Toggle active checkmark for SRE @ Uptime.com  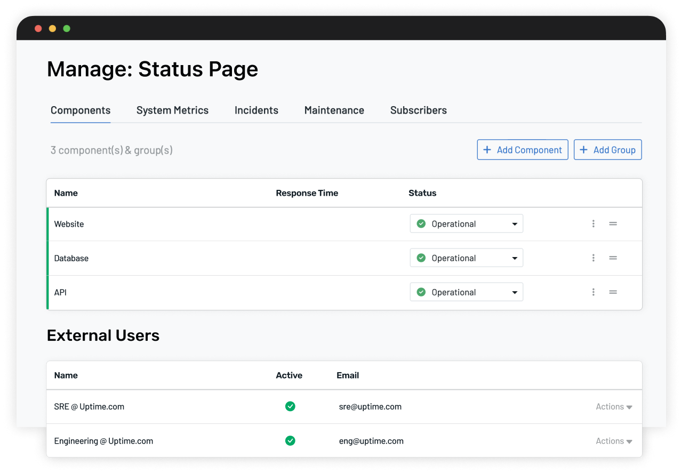coord(290,406)
